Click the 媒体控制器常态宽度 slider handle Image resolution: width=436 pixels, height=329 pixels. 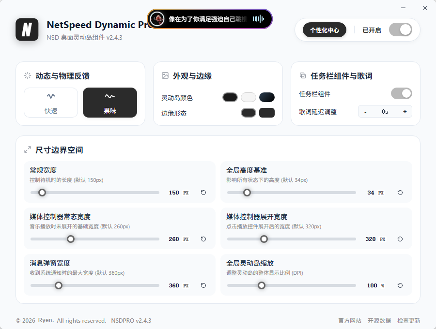coord(71,239)
